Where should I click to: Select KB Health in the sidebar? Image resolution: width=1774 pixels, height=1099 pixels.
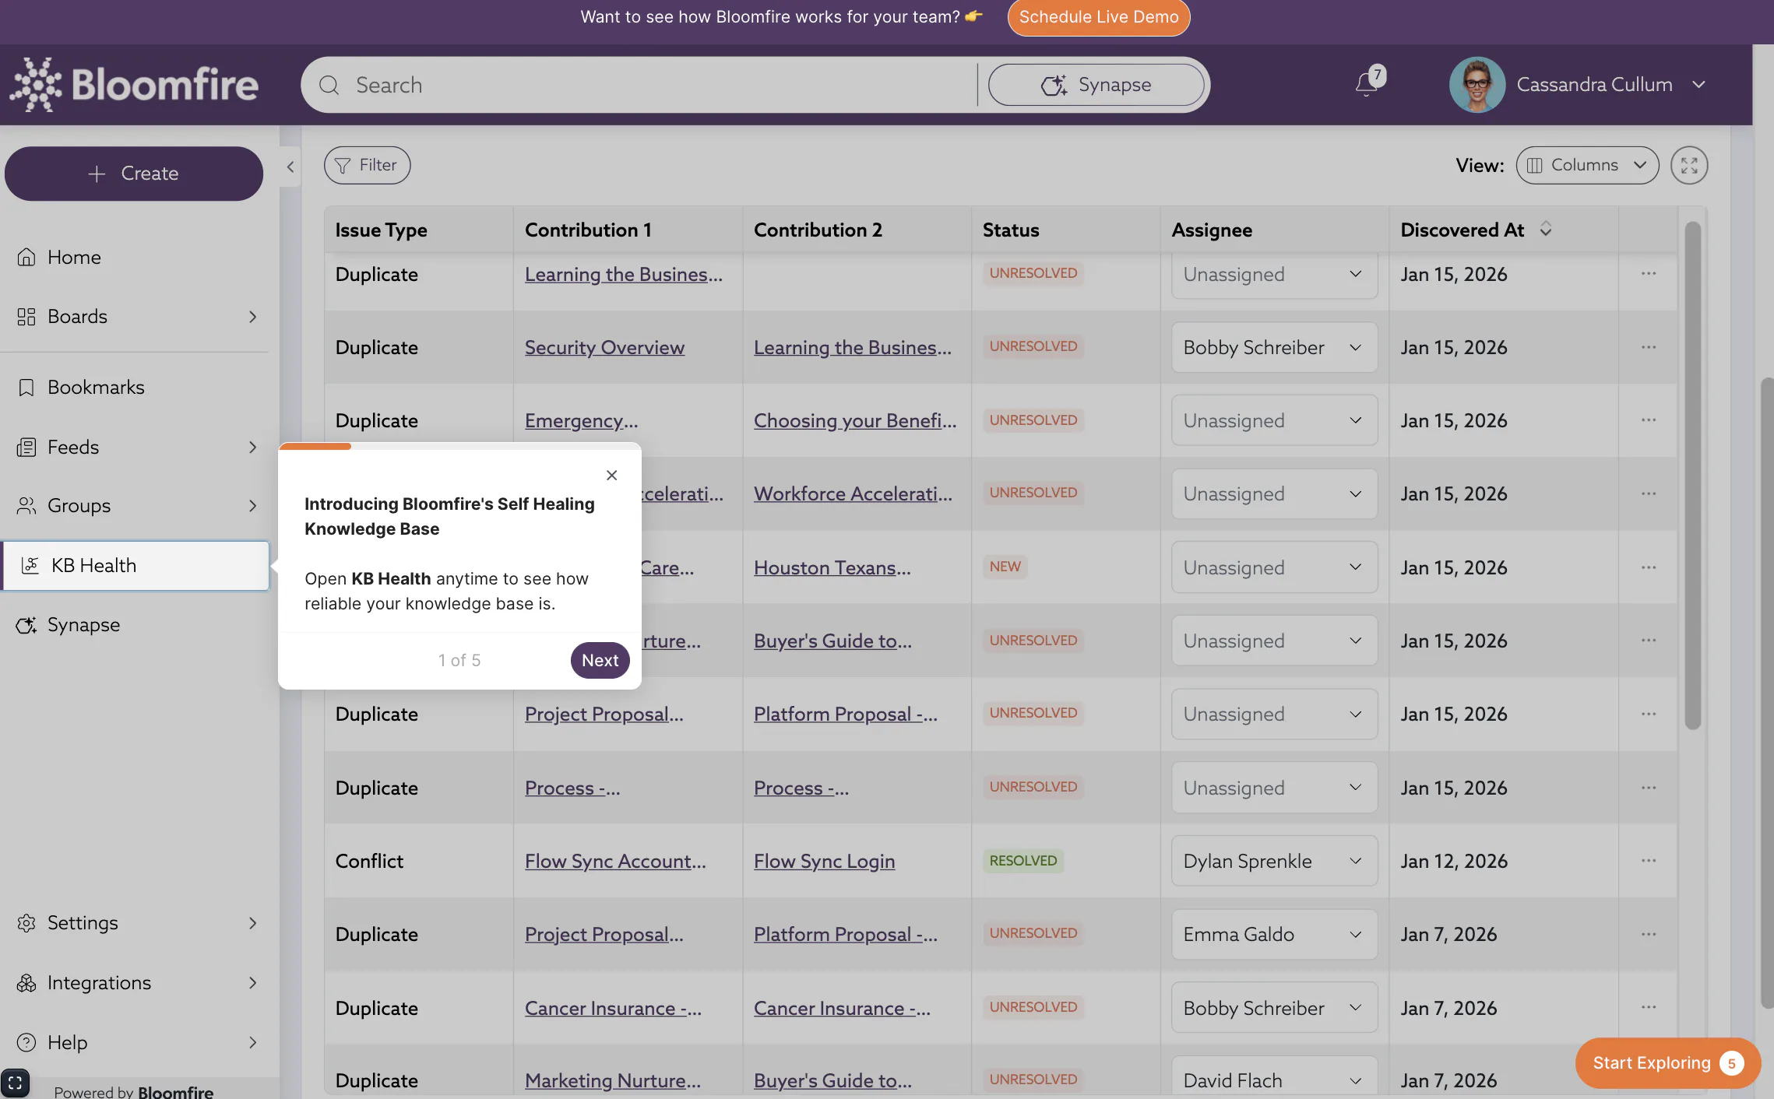(136, 565)
